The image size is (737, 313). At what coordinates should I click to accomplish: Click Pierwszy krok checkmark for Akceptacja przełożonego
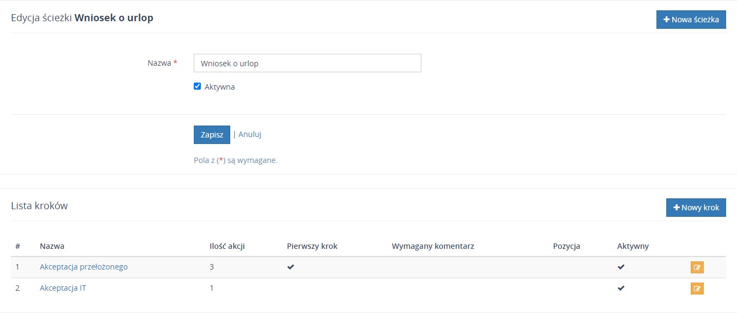click(x=291, y=267)
